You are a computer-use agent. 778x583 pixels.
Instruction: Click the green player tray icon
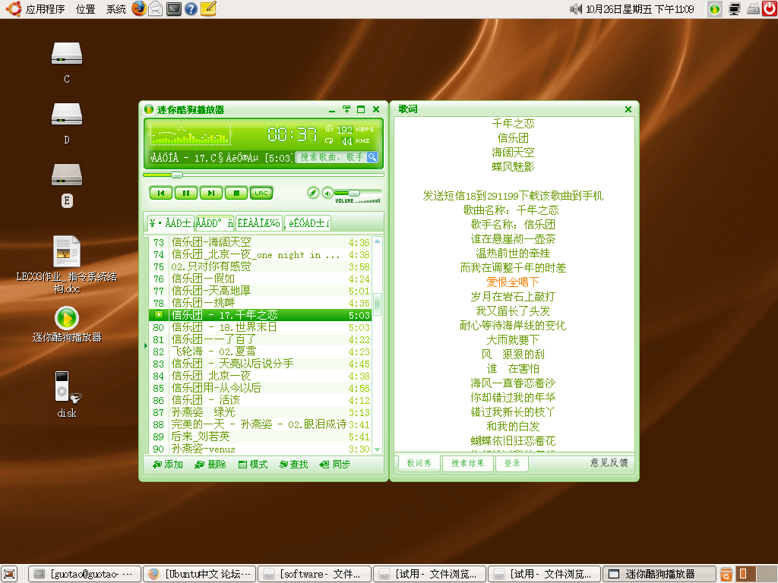(715, 9)
